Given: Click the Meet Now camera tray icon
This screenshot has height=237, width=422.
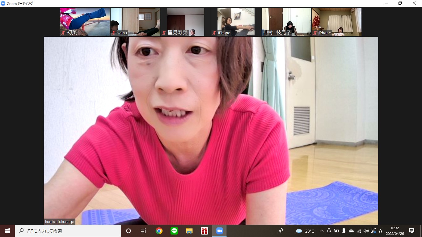Looking at the screenshot, I should click(329, 231).
